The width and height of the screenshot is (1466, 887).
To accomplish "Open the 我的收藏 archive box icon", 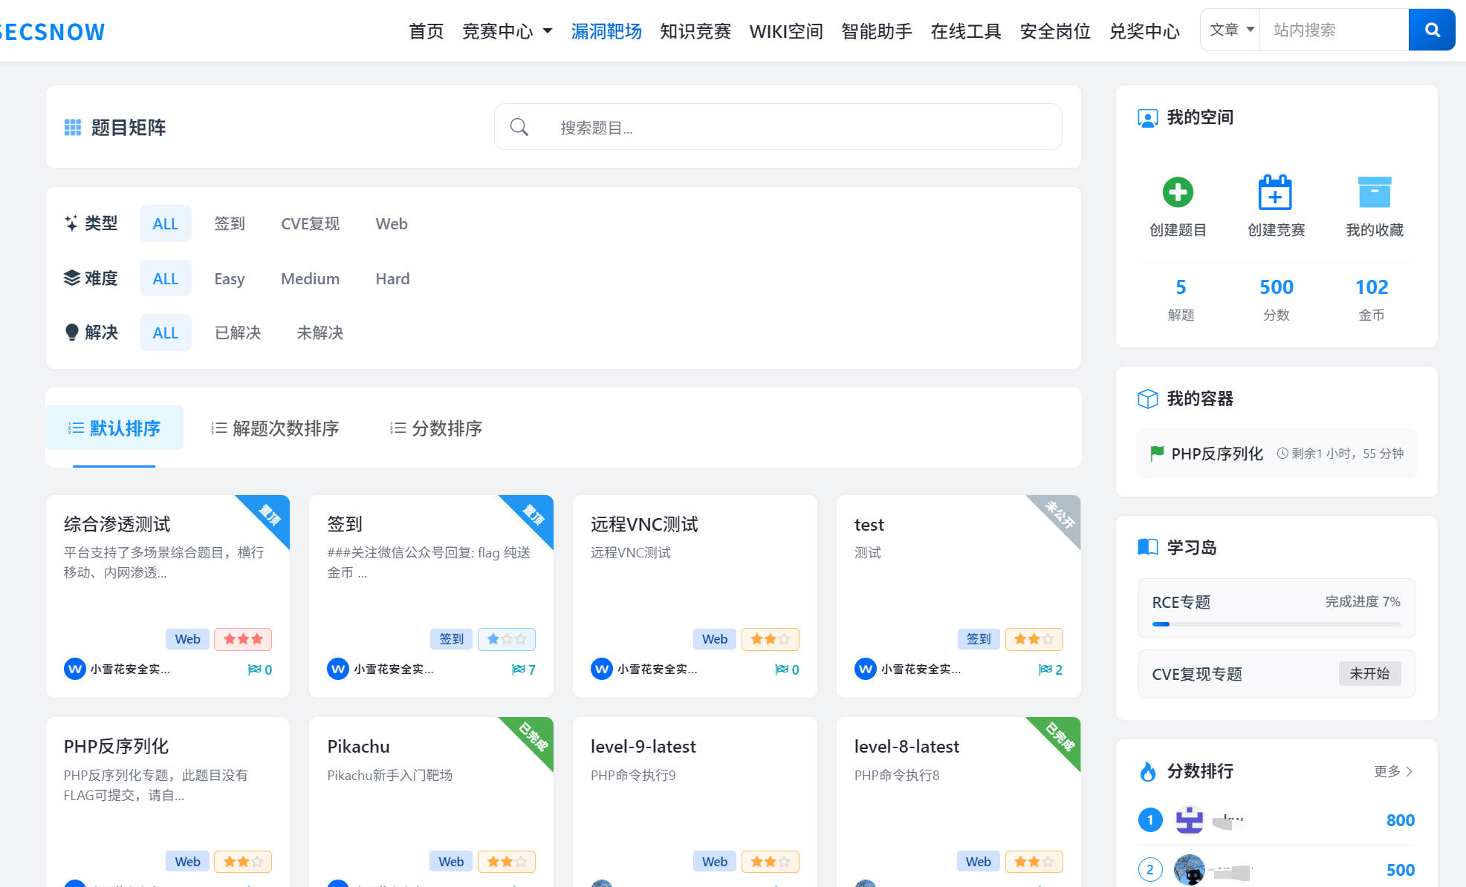I will [1374, 193].
